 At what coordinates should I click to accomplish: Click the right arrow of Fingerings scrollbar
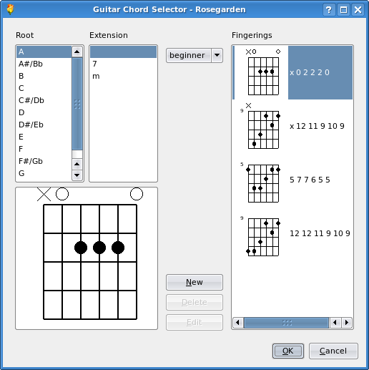[347, 323]
